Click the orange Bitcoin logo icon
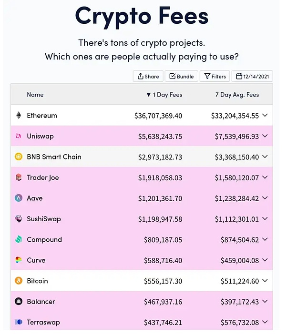 click(x=19, y=281)
